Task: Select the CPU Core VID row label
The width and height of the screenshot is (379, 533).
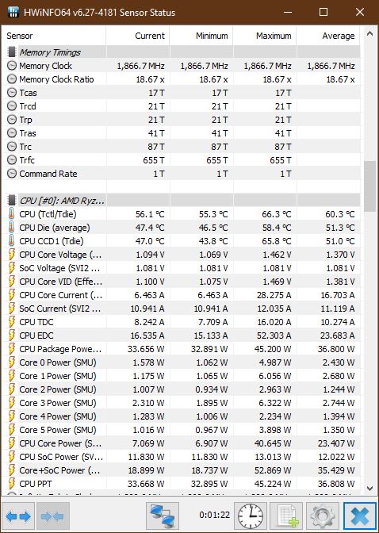Action: (60, 282)
